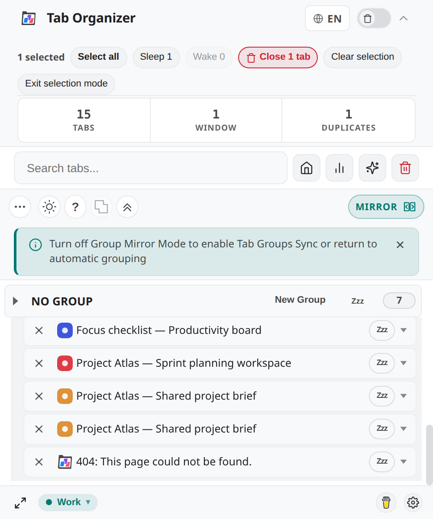
Task: Click the info icon in the banner
Action: [35, 245]
